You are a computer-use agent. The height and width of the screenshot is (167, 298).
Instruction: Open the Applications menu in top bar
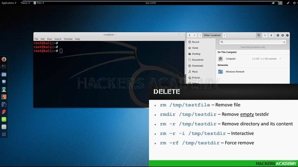[9, 3]
